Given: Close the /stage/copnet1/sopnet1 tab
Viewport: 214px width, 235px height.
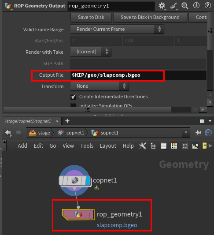Looking at the screenshot, I should click(57, 121).
